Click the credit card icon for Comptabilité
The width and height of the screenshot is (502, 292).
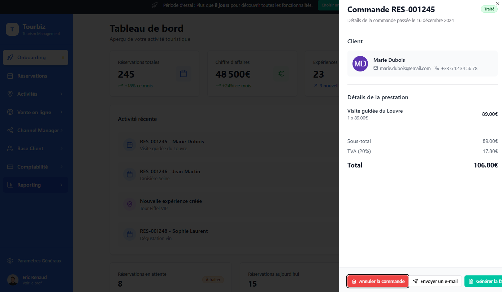tap(10, 167)
